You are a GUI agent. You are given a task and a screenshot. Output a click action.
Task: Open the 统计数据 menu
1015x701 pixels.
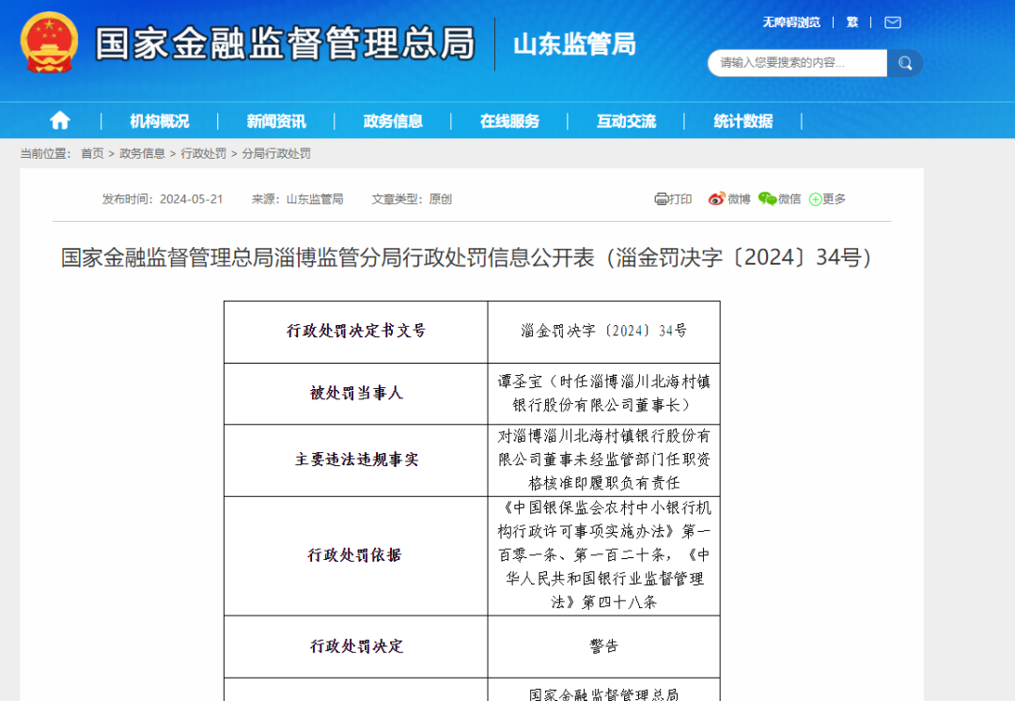click(743, 121)
